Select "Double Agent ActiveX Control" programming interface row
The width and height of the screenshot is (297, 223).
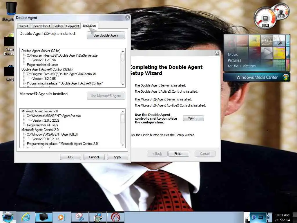(x=65, y=83)
